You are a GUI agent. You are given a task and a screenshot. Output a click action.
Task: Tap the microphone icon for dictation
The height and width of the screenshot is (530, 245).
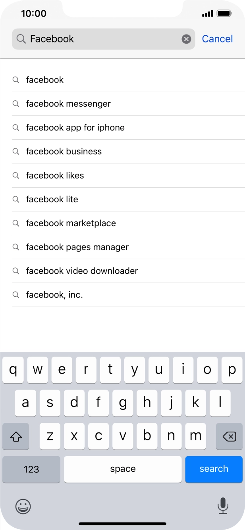[x=222, y=507]
